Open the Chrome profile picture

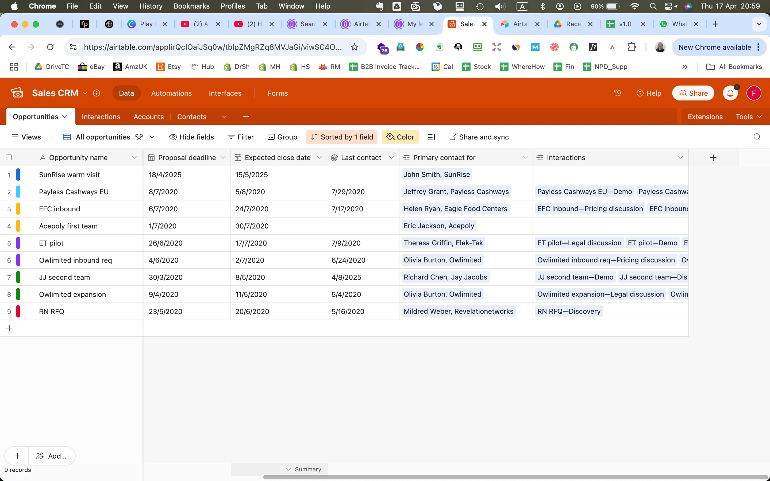tap(660, 47)
